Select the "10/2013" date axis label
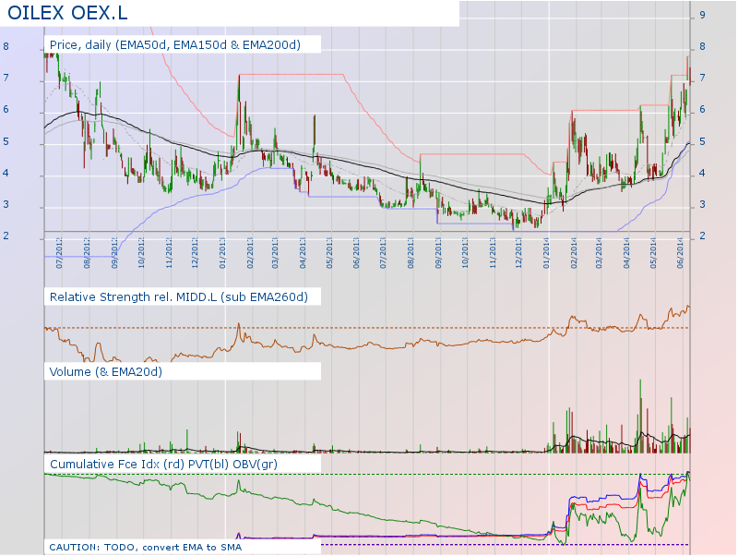Image resolution: width=738 pixels, height=556 pixels. pyautogui.click(x=465, y=253)
